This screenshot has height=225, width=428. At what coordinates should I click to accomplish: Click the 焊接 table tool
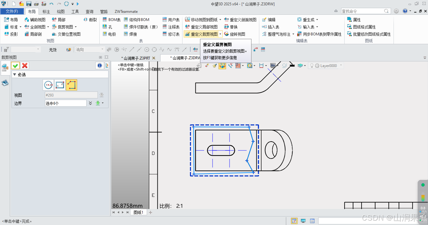click(x=130, y=34)
